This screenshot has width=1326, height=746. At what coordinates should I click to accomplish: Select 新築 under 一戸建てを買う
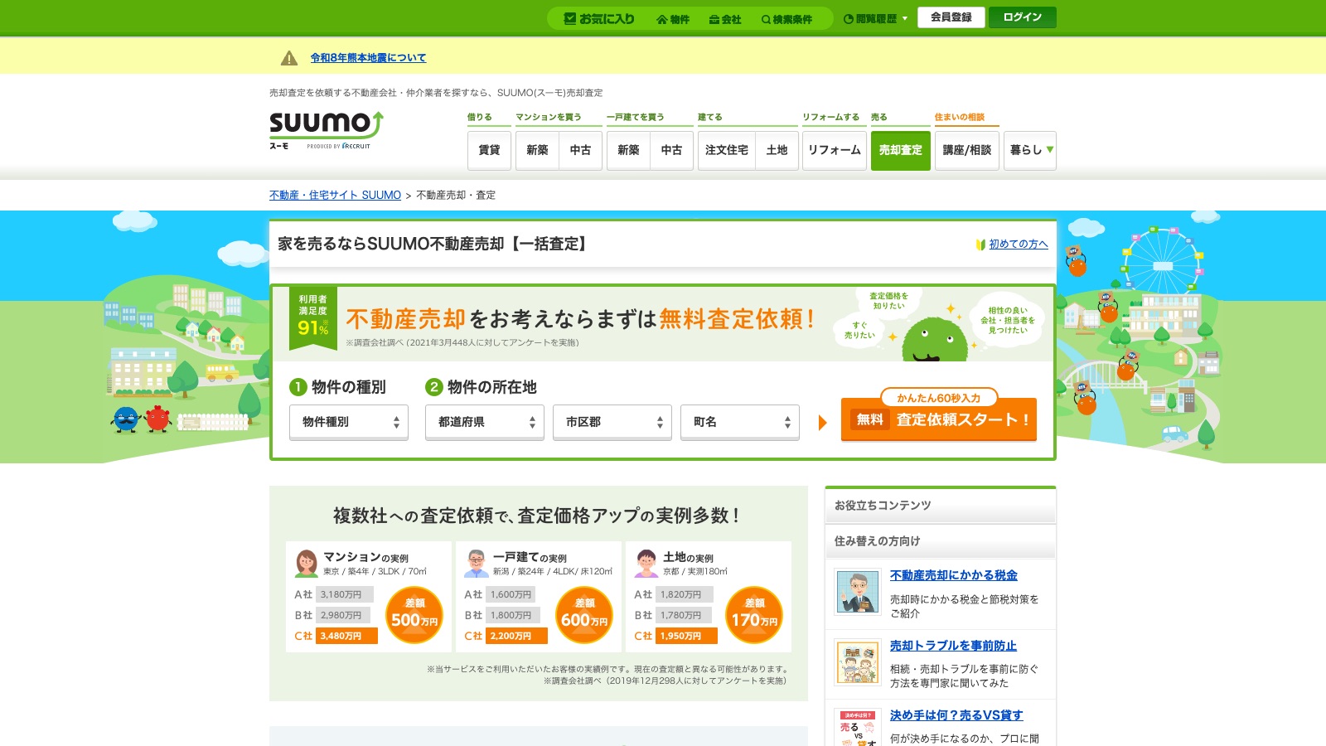click(x=628, y=151)
